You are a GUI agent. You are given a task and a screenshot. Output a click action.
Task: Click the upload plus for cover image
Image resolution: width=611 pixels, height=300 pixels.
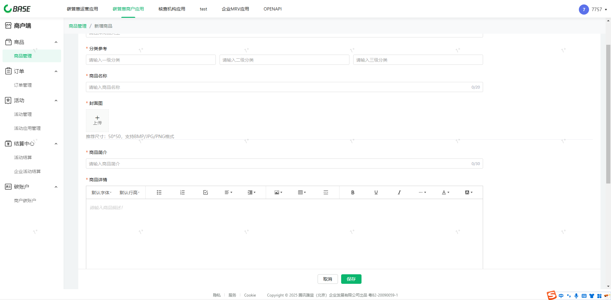click(x=97, y=120)
